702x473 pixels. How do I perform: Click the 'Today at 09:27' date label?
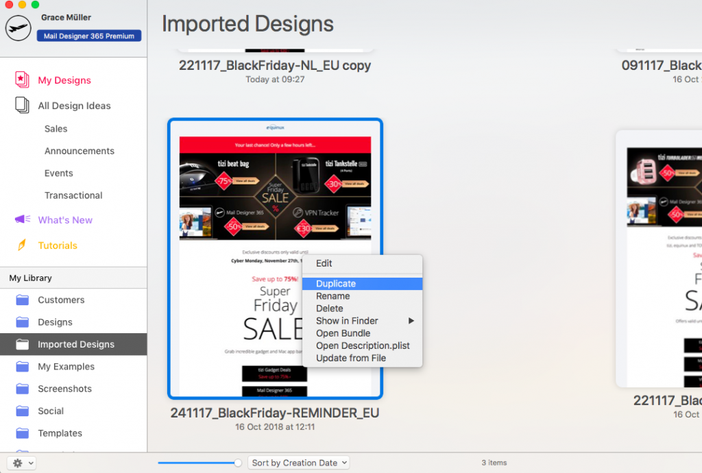tap(275, 80)
